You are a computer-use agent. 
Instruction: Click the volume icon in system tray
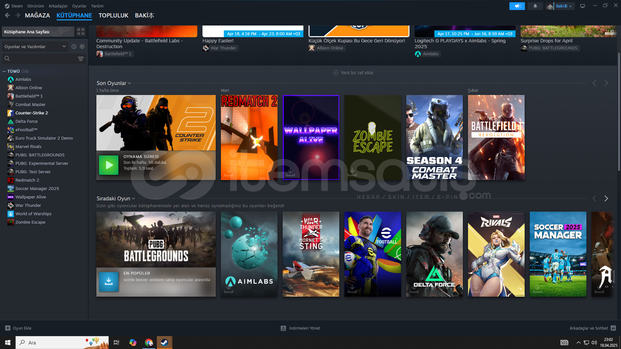point(594,343)
